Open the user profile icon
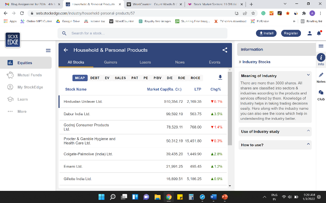Screen dimensions: 326x203 309,33
